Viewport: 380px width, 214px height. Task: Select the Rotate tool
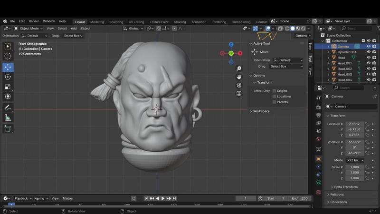tap(8, 77)
